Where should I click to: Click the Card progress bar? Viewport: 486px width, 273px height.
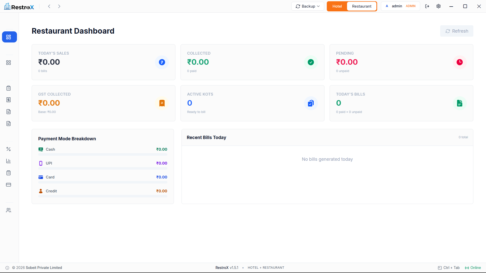(103, 182)
